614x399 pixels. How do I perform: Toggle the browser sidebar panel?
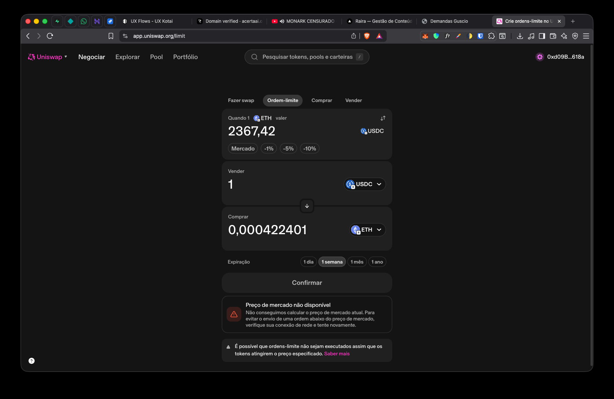[x=542, y=36]
